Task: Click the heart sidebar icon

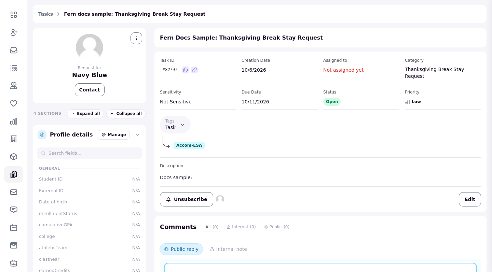Action: [14, 103]
